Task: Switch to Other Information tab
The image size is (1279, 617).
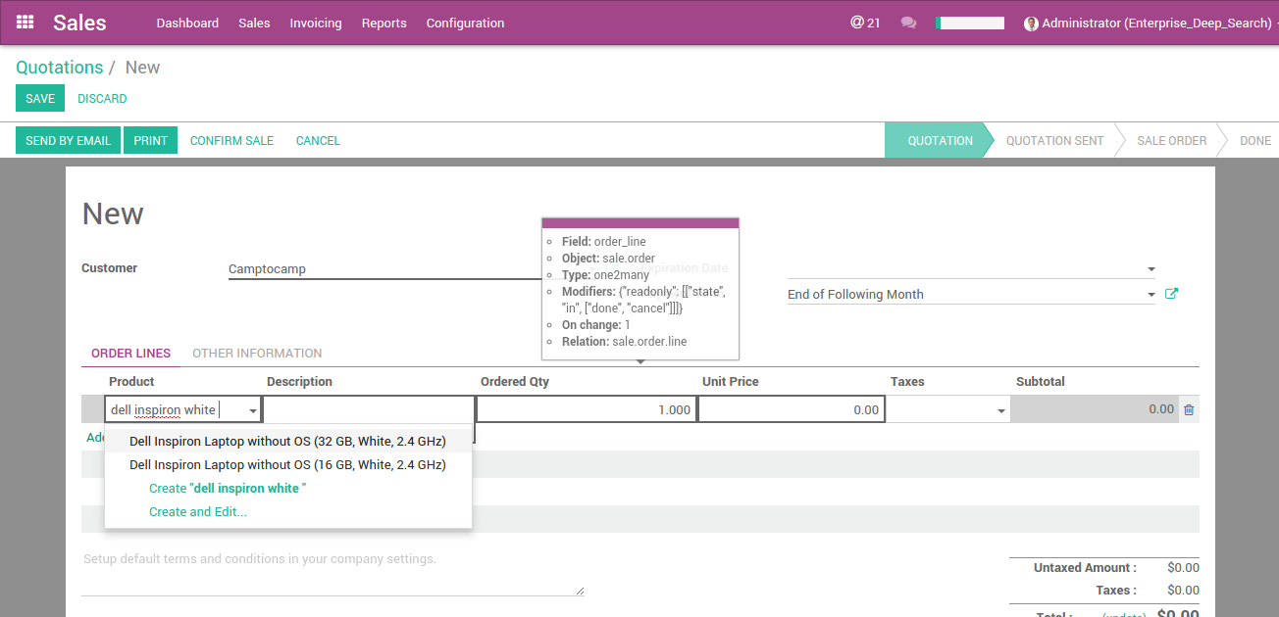Action: pos(257,353)
